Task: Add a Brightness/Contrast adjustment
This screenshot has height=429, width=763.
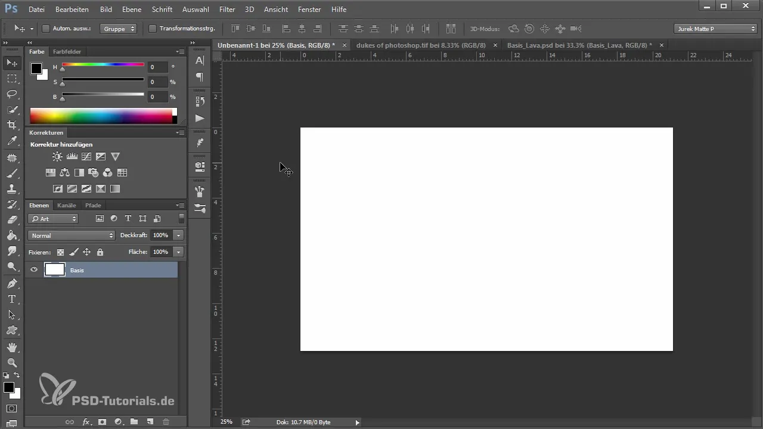Action: [x=57, y=157]
